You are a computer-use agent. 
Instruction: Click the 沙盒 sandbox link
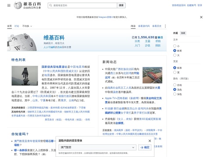147,45
